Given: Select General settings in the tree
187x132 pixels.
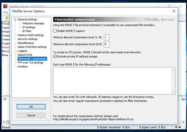Looking at the screenshot, I should (27, 20).
